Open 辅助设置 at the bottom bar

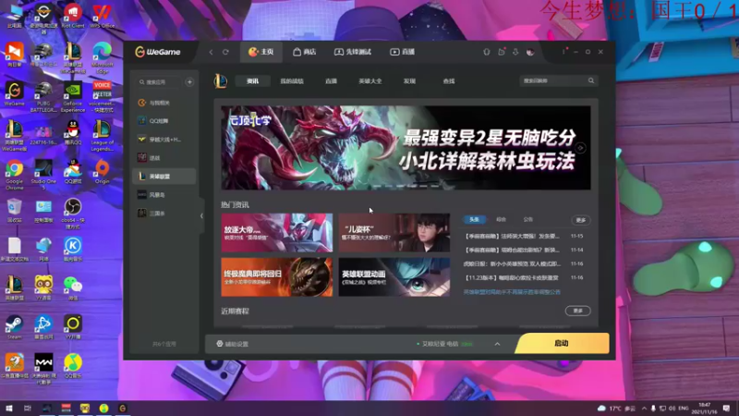[233, 344]
